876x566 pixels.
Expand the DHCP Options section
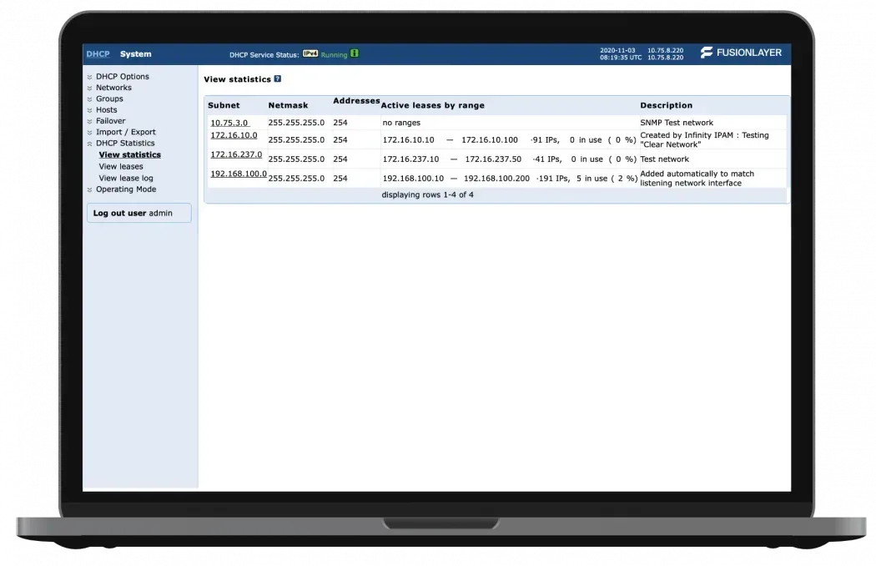[122, 77]
